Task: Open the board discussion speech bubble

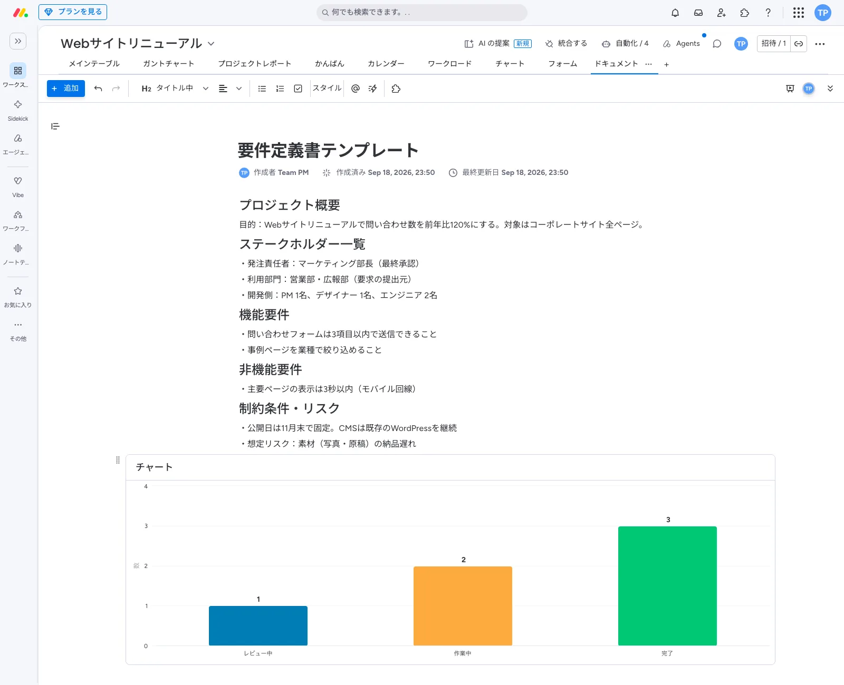Action: [717, 44]
